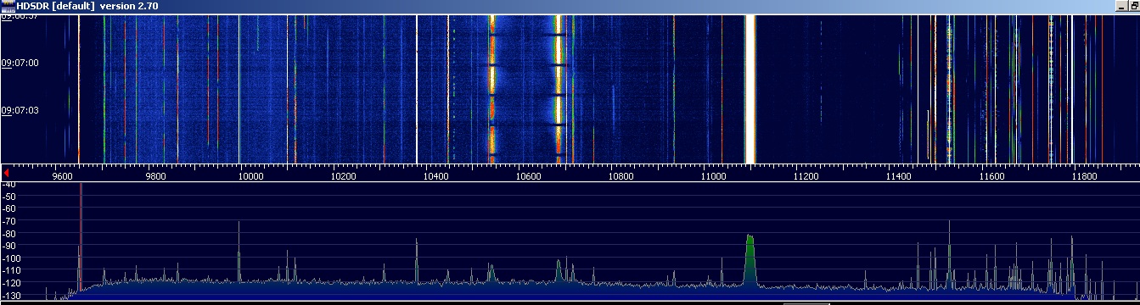
Task: Select the green spectrum peak near 11080
Action: [x=750, y=261]
